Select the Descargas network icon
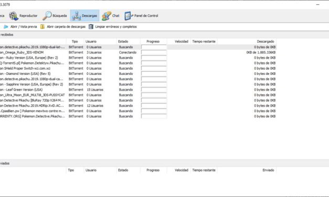Viewport: 329px width, 197px height. tap(76, 16)
